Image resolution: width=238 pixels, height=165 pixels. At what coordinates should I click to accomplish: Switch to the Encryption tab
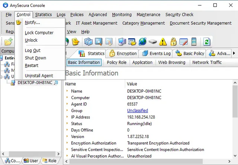(123, 54)
